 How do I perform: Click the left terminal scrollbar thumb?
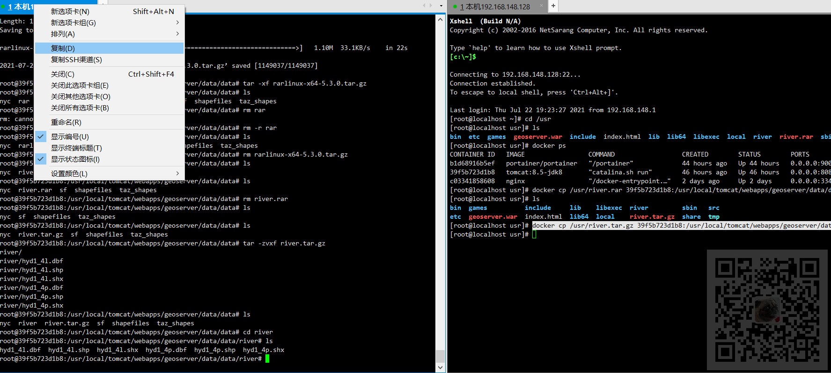click(440, 356)
